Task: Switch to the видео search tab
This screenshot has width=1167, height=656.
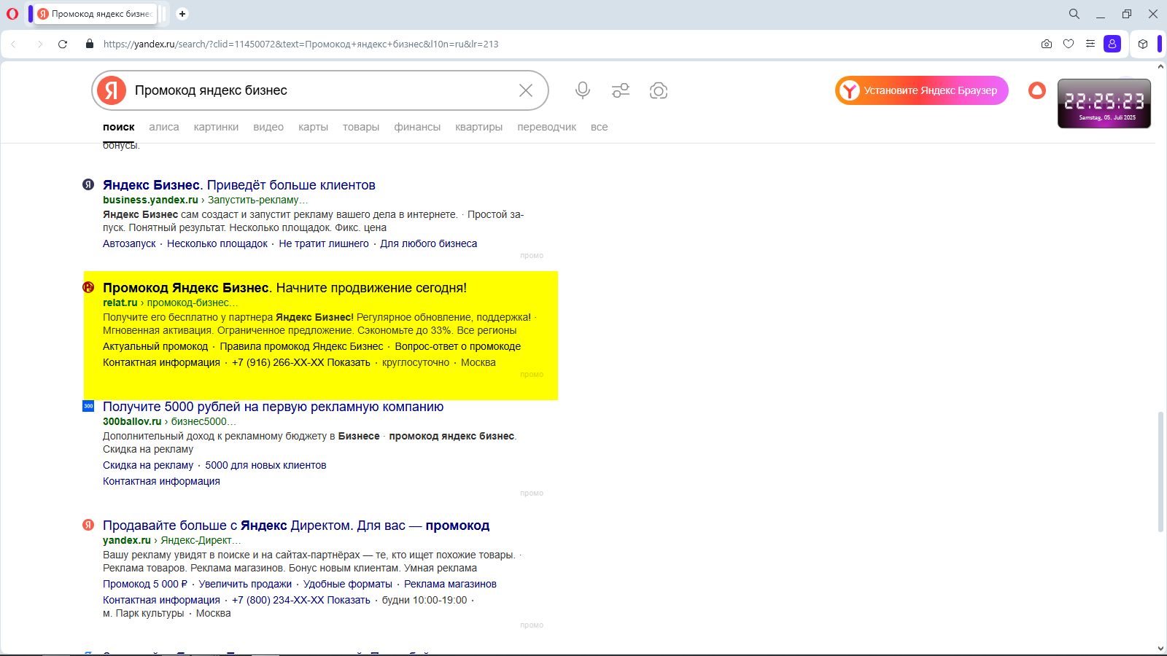Action: [x=268, y=127]
